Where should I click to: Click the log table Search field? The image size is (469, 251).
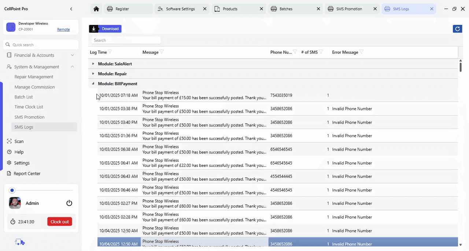[x=126, y=40]
